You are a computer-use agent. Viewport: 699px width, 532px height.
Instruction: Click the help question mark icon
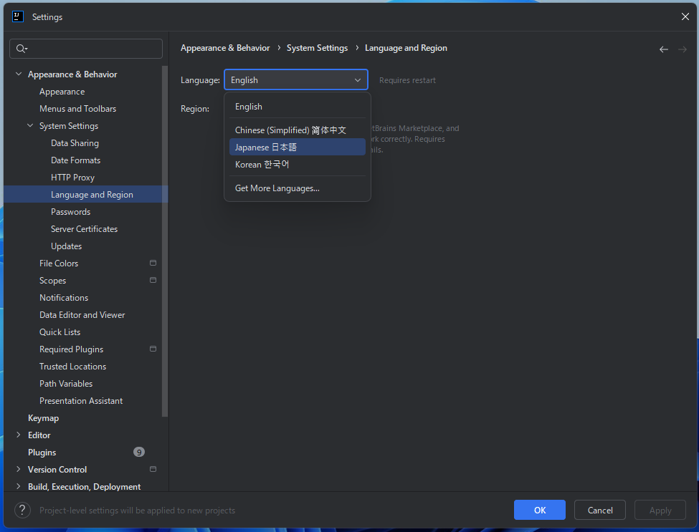click(23, 510)
